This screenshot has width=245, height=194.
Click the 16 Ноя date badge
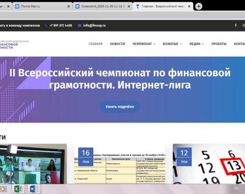tap(86, 157)
